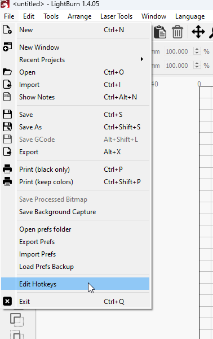
Task: Click the Paste clipboard toolbar icon
Action: point(160,32)
